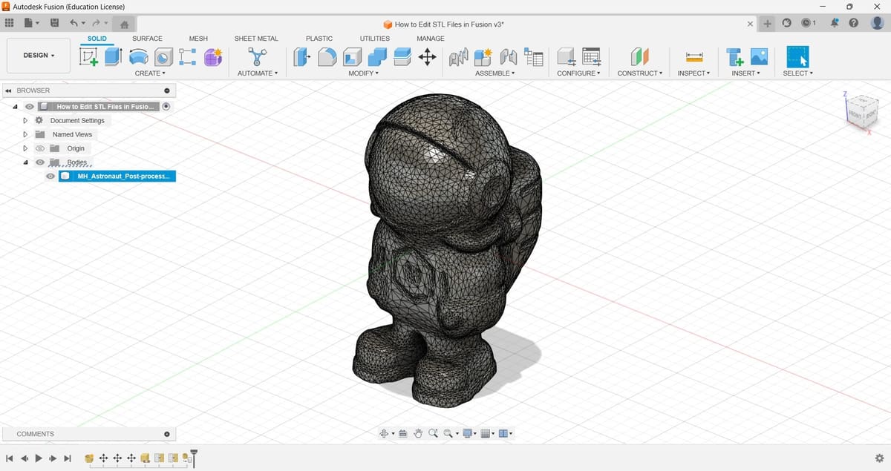Go to the Home tab icon
The width and height of the screenshot is (891, 471).
tap(125, 24)
